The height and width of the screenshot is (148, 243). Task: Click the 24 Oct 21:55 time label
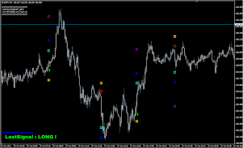click(x=187, y=146)
